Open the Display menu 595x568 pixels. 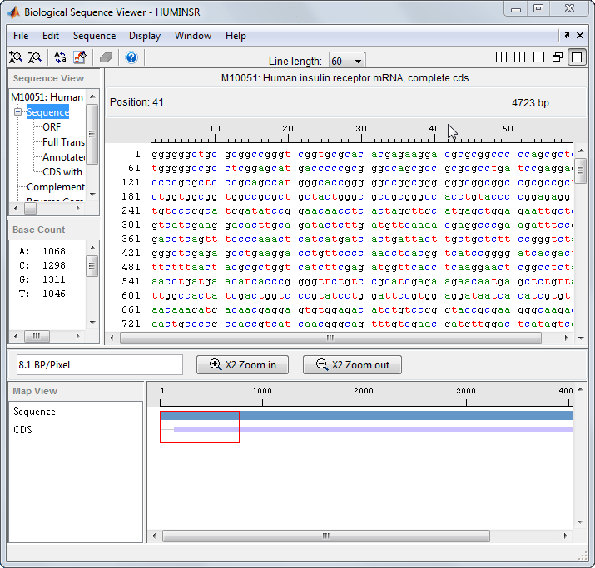click(145, 36)
